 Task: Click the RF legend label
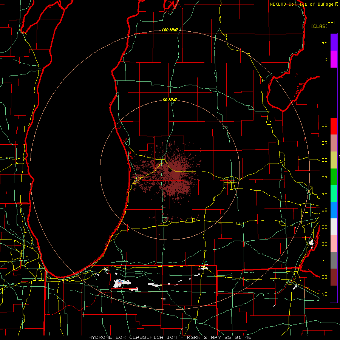(324, 42)
